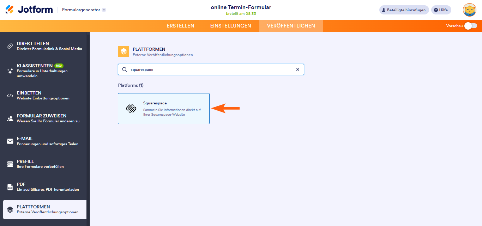Select the PDF file icon
The width and height of the screenshot is (482, 226).
10,187
